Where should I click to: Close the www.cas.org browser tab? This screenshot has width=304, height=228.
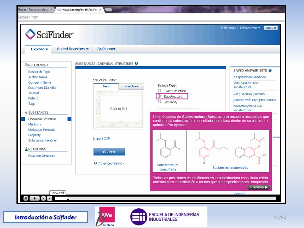pyautogui.click(x=100, y=9)
